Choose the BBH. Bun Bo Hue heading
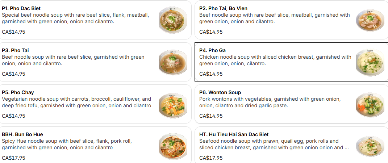This screenshot has width=388, height=163. click(x=22, y=134)
